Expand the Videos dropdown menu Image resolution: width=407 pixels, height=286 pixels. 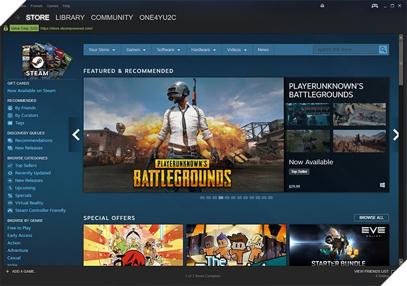click(x=237, y=50)
